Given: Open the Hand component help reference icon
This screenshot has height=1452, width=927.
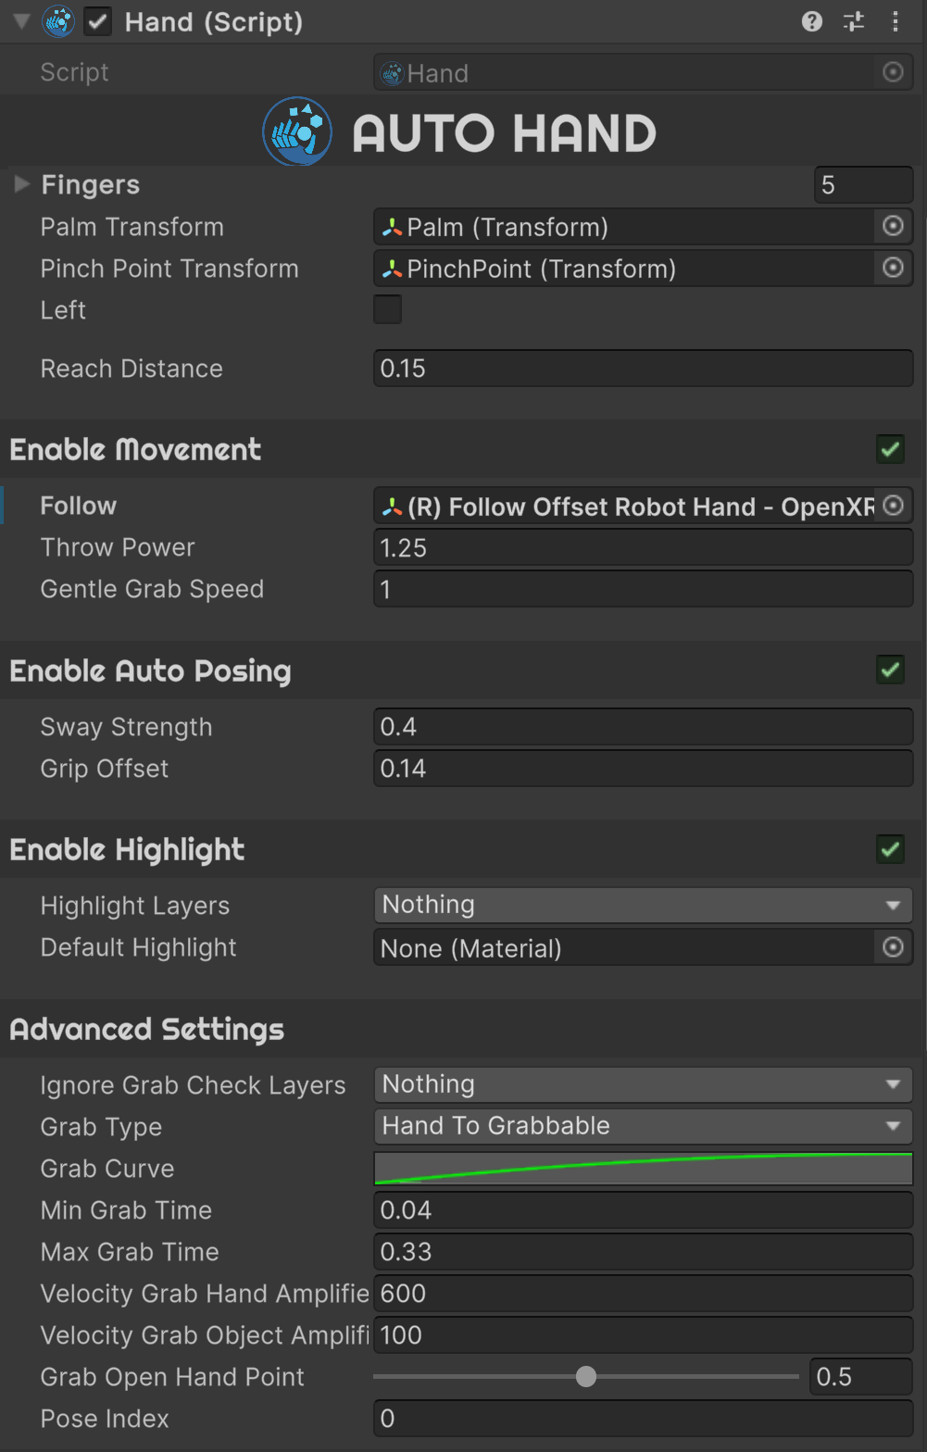Looking at the screenshot, I should point(812,21).
